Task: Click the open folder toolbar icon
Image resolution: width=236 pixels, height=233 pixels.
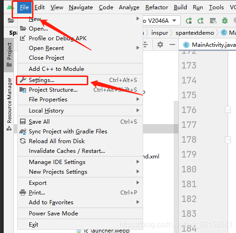Action: click(x=11, y=20)
